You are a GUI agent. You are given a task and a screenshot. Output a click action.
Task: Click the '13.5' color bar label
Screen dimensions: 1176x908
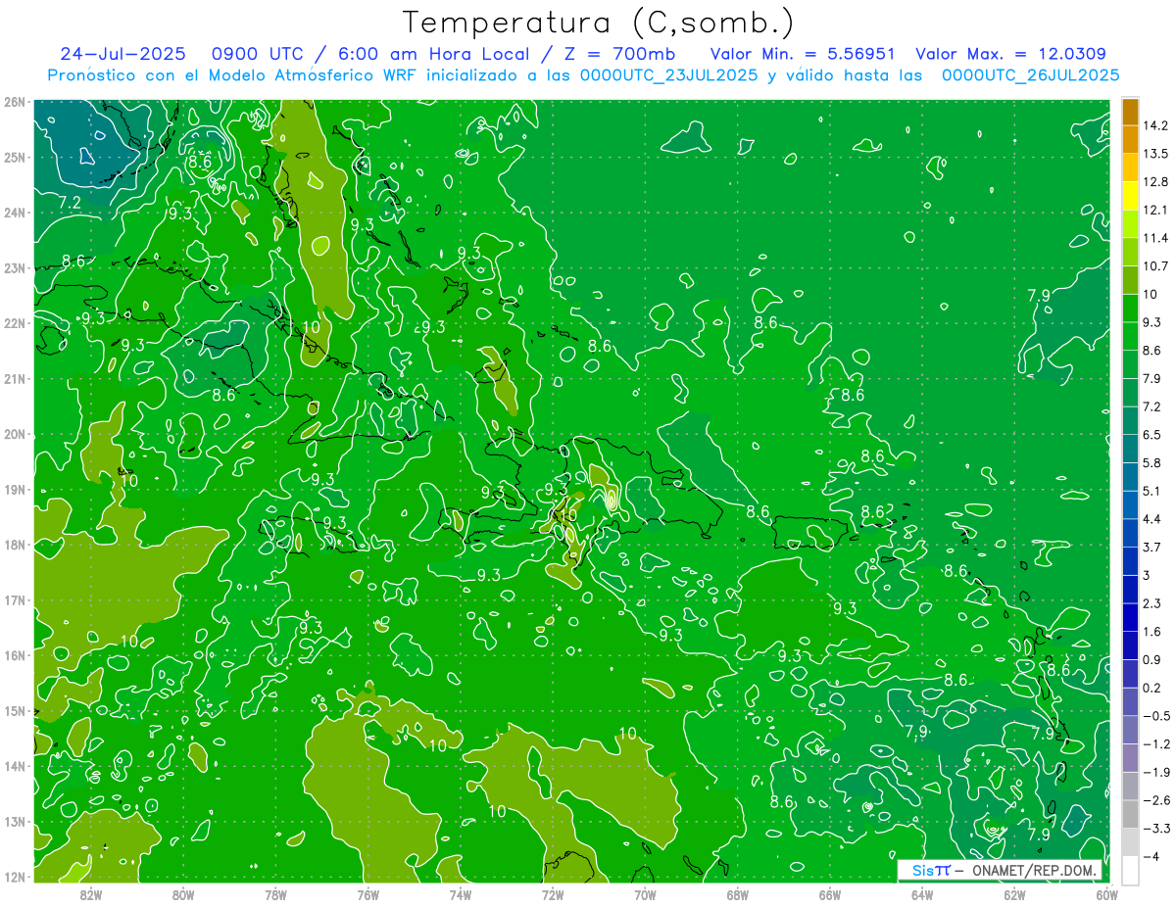(1154, 154)
